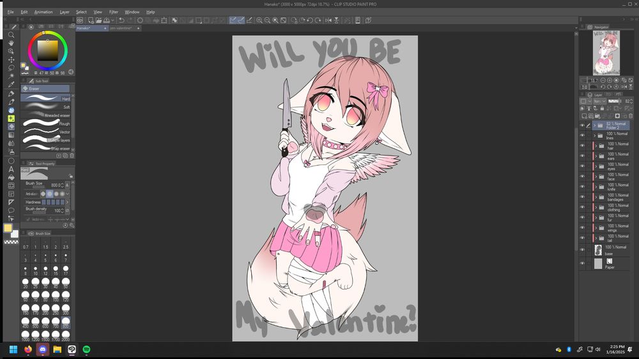
Task: Choose the Soft eraser sub tool
Action: pos(46,106)
